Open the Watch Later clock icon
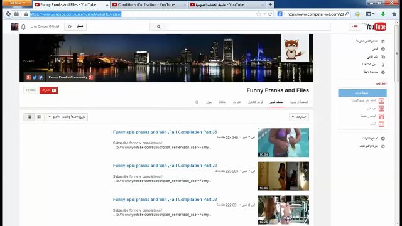Image resolution: width=402 pixels, height=226 pixels. 383,72
